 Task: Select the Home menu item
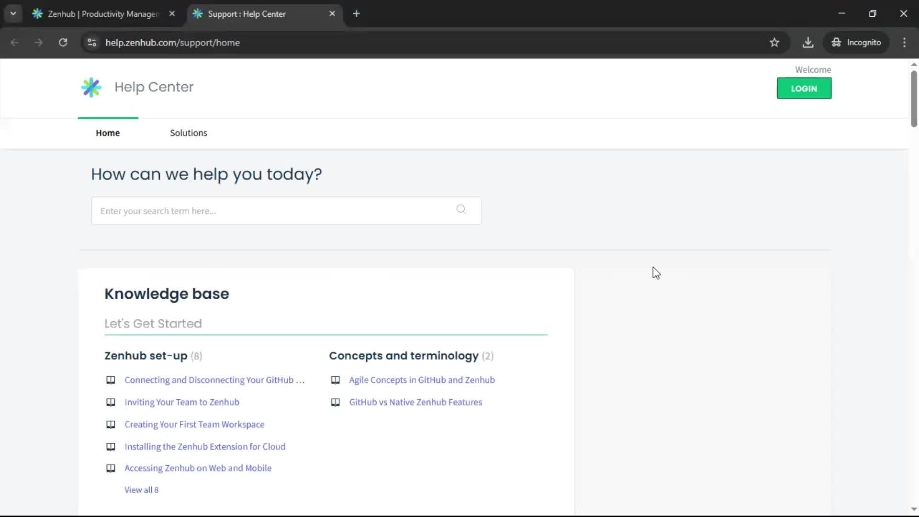(x=108, y=133)
